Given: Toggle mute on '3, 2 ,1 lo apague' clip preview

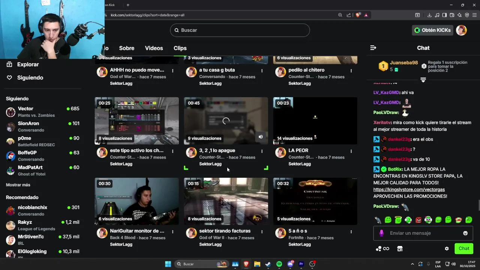Looking at the screenshot, I should pos(261,137).
